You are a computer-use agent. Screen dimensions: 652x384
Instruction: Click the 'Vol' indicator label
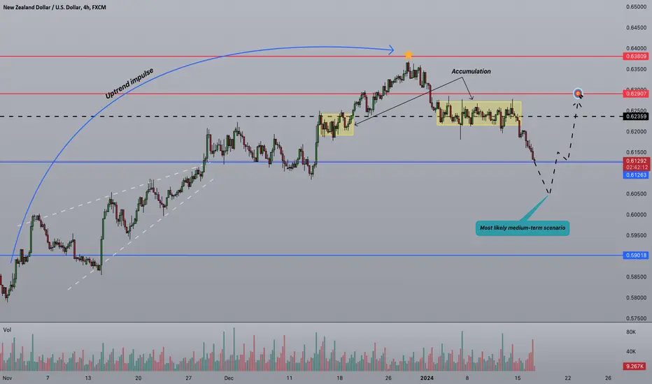pyautogui.click(x=7, y=330)
